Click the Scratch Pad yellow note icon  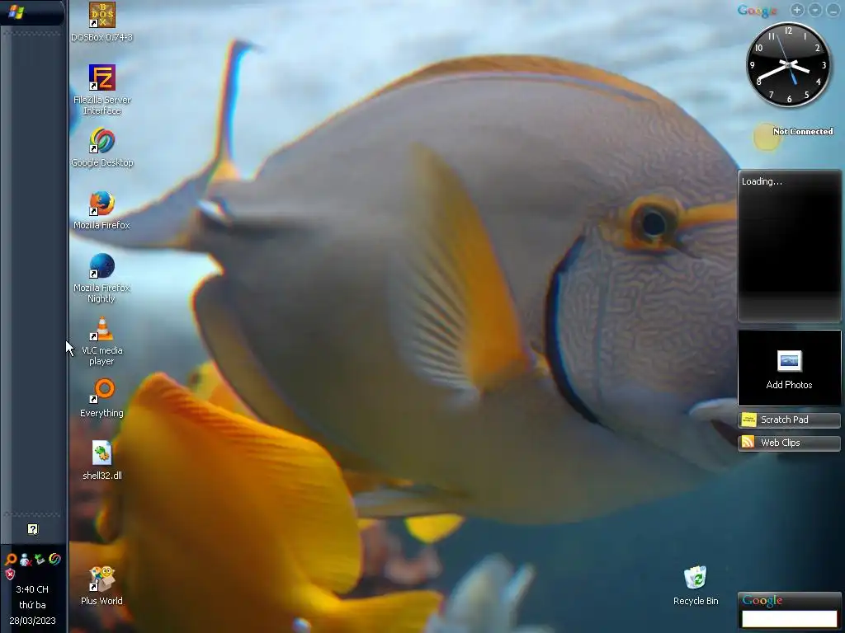[748, 420]
